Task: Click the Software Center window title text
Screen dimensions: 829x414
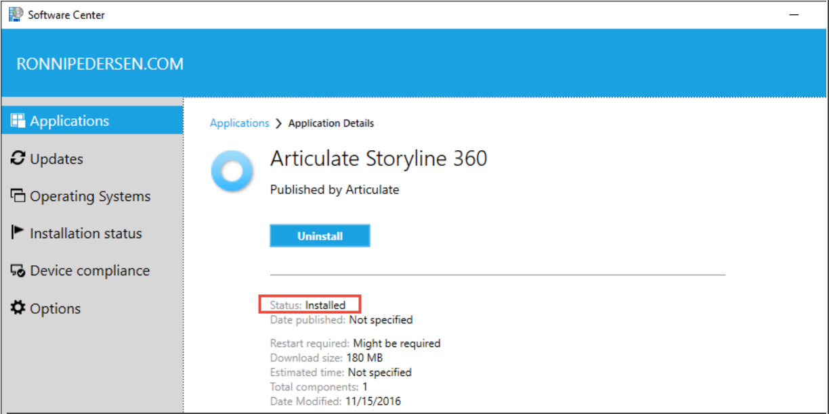Action: pos(66,15)
